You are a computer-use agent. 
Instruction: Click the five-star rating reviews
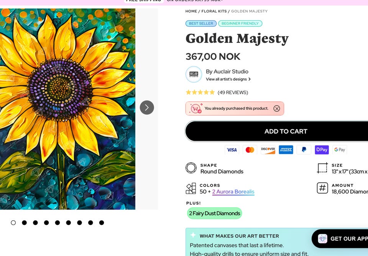tap(217, 92)
